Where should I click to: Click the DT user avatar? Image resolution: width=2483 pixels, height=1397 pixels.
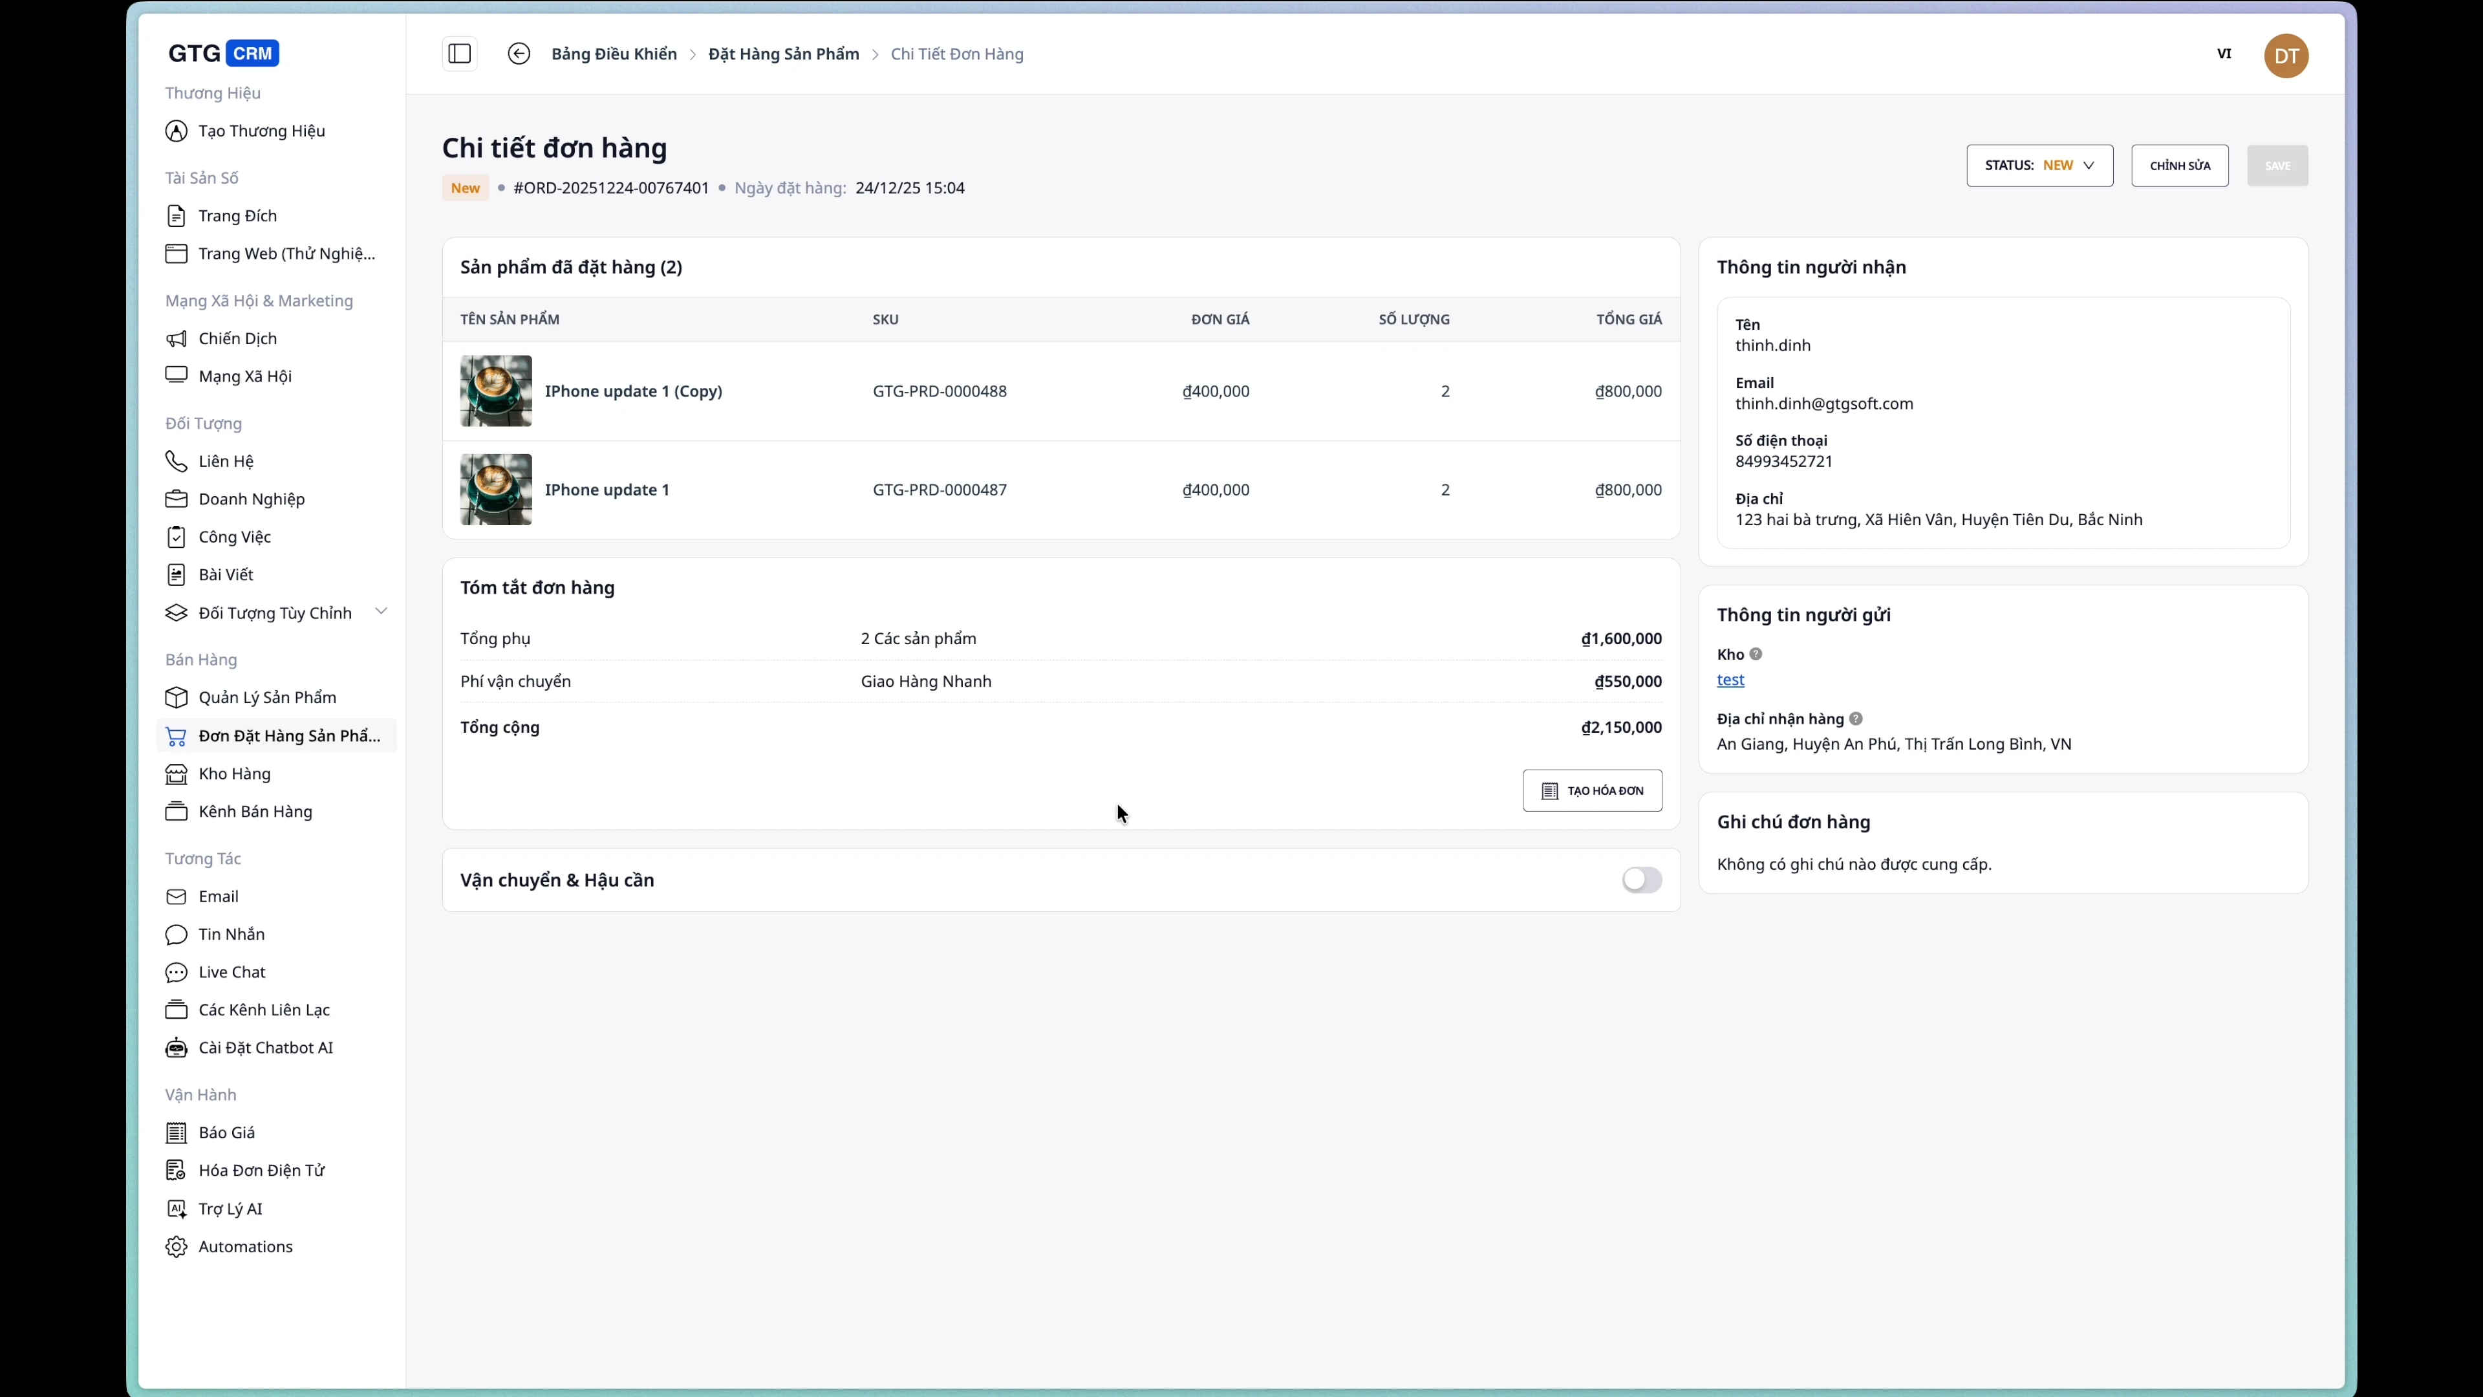[x=2285, y=56]
